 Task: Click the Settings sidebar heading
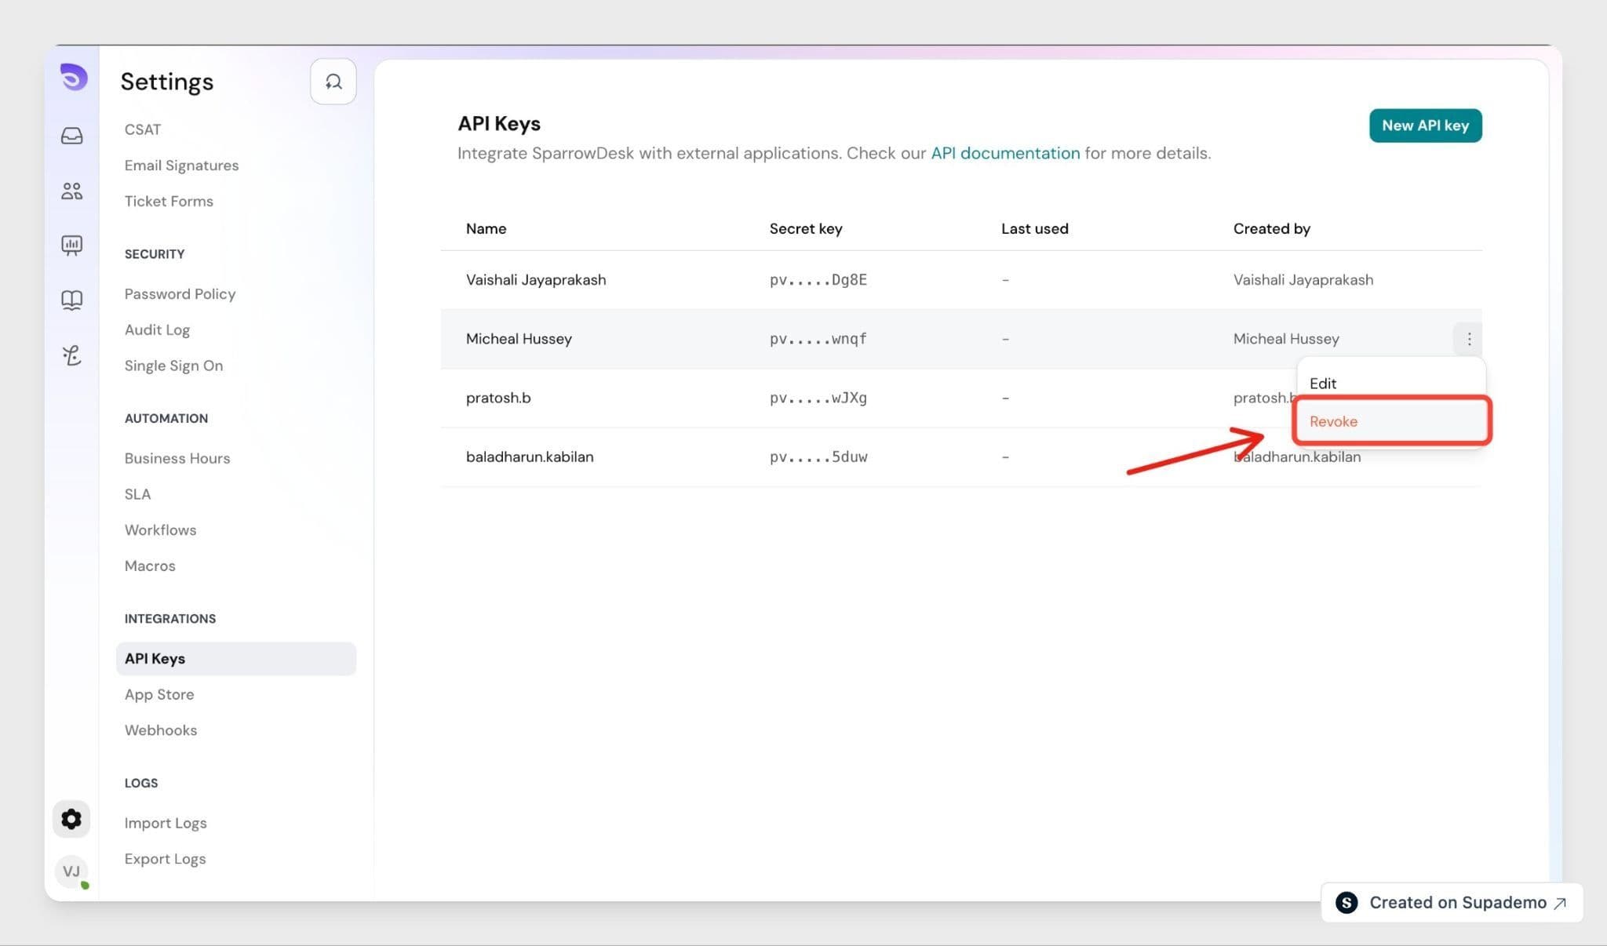point(167,82)
